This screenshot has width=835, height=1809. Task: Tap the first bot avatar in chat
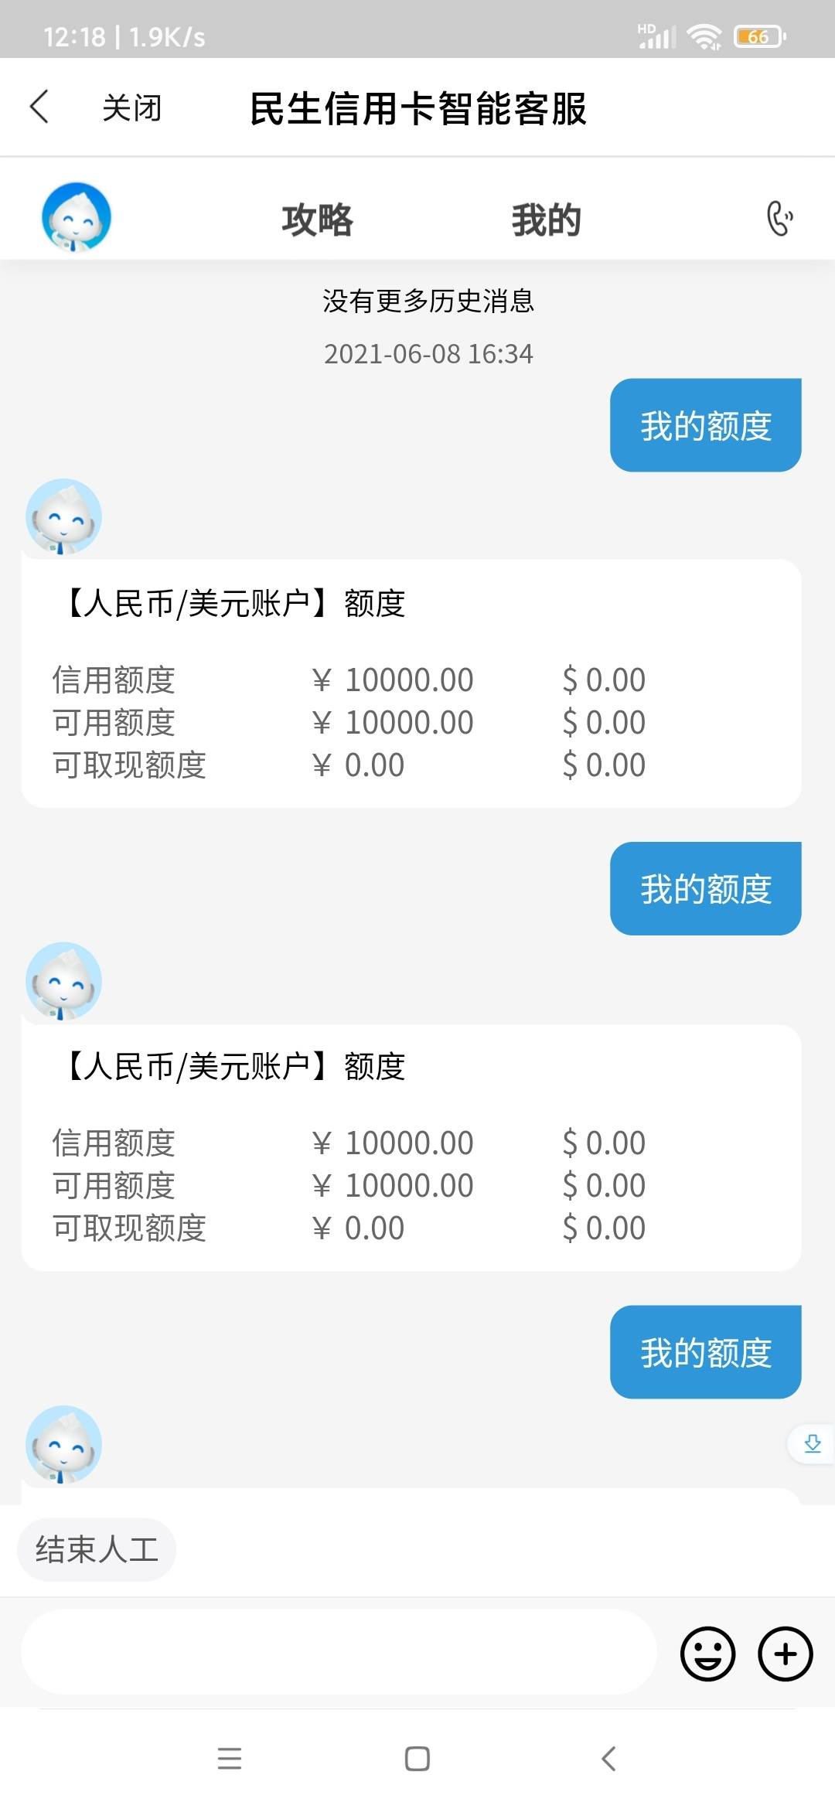pyautogui.click(x=64, y=516)
